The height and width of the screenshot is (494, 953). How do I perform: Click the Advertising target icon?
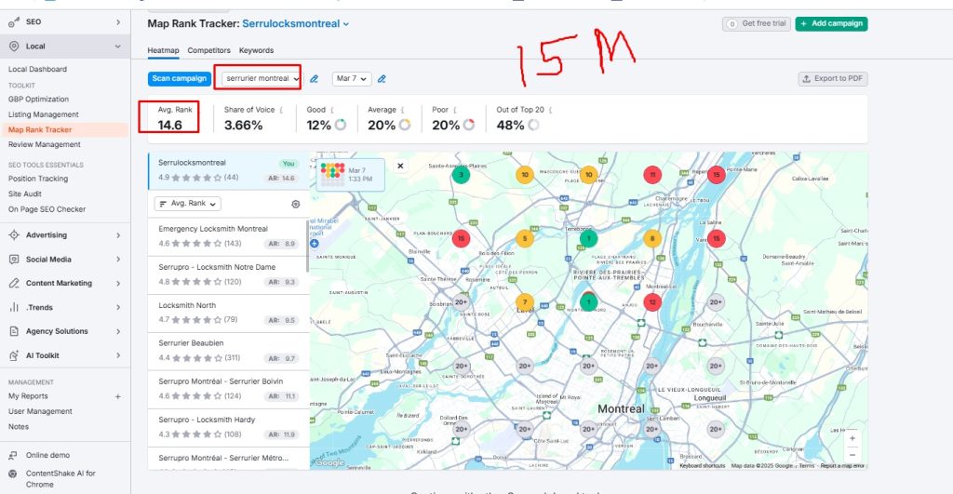[x=14, y=235]
